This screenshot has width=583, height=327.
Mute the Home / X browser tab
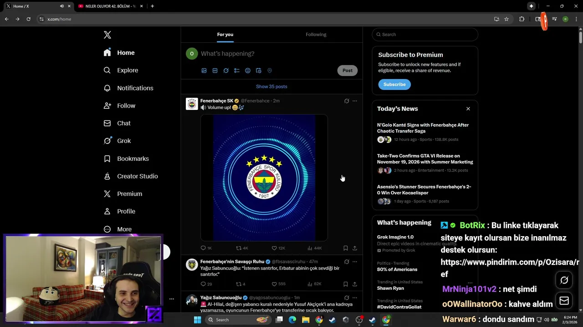(61, 6)
